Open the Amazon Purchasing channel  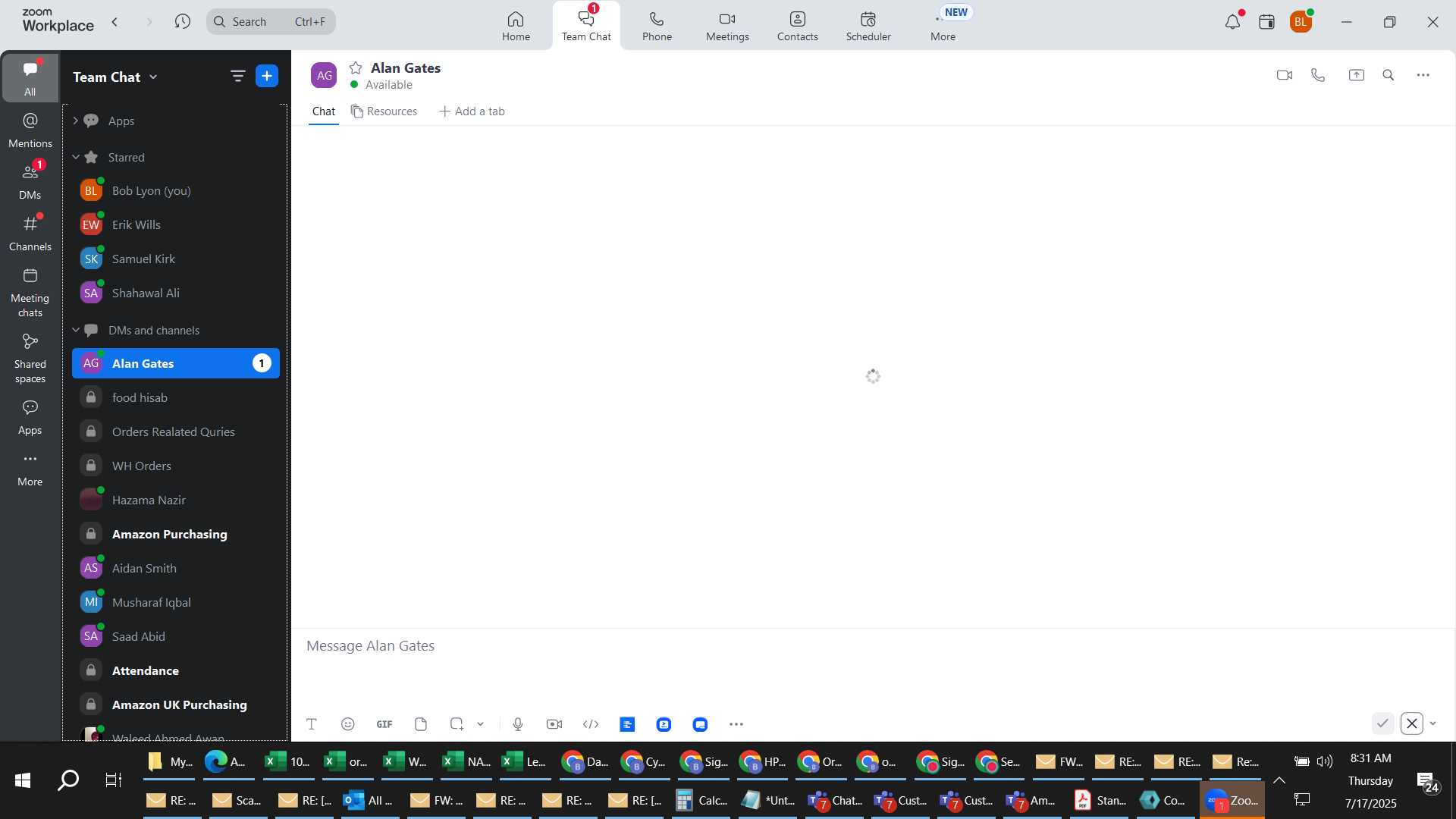coord(176,534)
